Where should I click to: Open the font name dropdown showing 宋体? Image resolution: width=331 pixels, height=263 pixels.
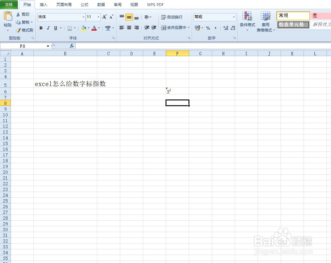click(83, 17)
